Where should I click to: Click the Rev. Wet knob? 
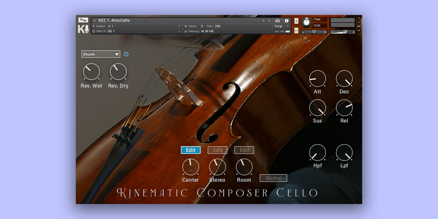[x=92, y=72]
